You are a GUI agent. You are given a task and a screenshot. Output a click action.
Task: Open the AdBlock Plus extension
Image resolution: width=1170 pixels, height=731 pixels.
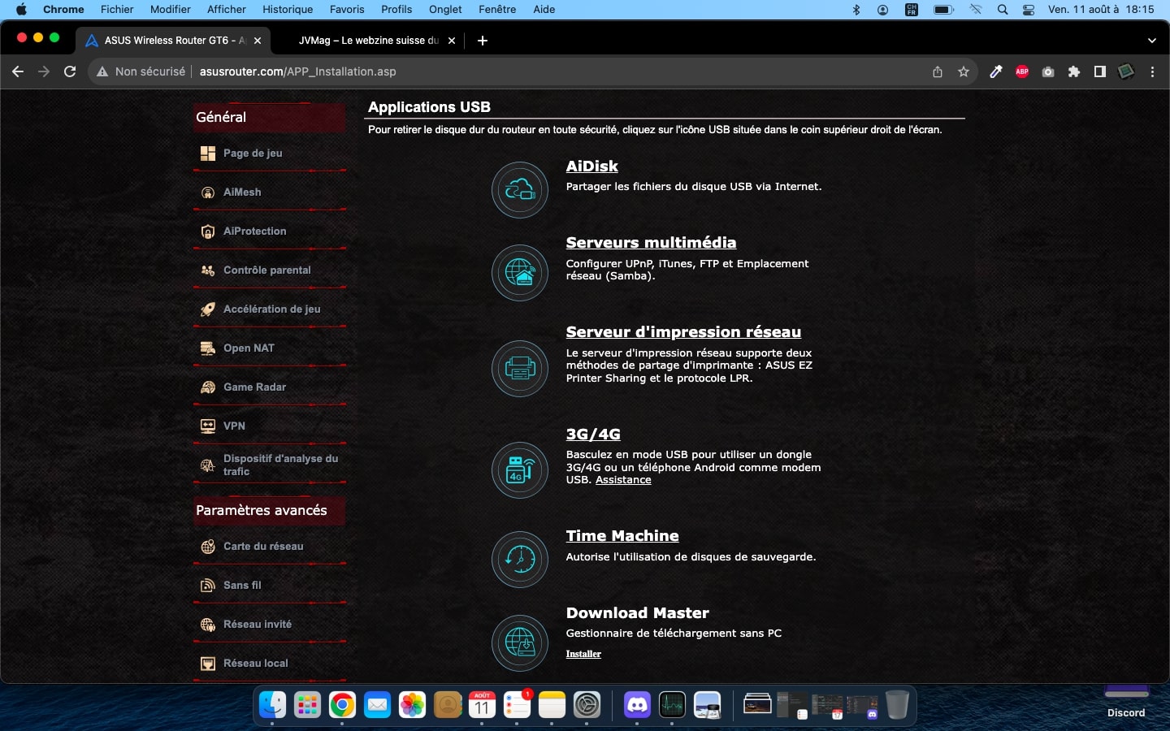pyautogui.click(x=1022, y=71)
